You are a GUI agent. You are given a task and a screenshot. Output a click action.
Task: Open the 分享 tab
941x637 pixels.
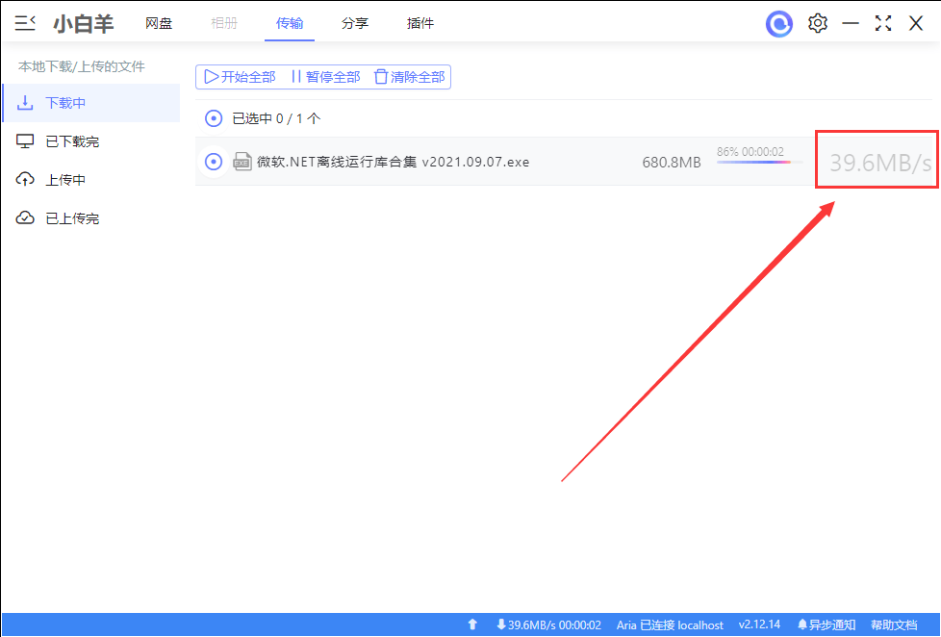(355, 23)
